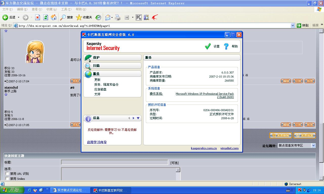Open the 文件(F) menu
This screenshot has width=324, height=194.
8,9
